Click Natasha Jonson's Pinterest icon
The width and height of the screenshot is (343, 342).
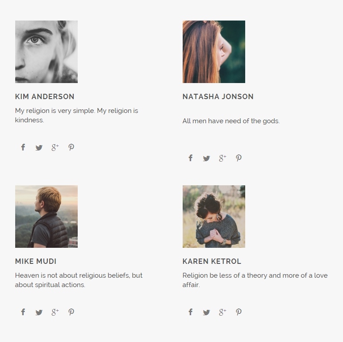point(238,158)
